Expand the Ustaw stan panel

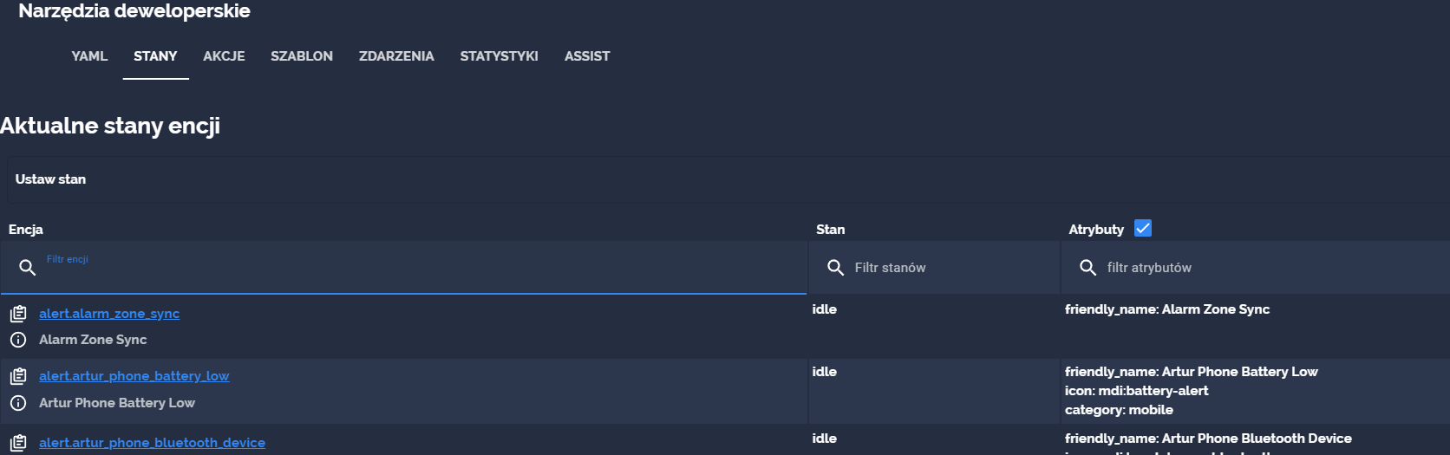point(728,179)
